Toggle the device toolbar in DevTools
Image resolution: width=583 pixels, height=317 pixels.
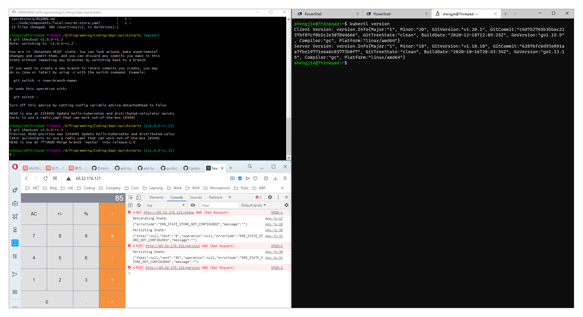click(138, 197)
